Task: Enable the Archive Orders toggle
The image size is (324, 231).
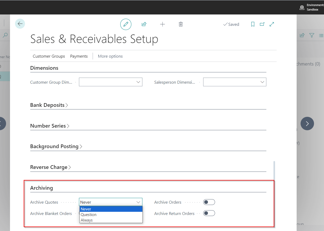Action: coord(209,202)
